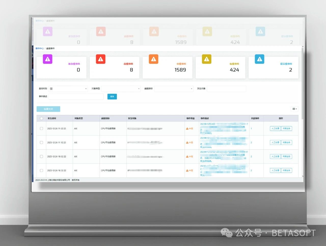Image resolution: width=326 pixels, height=246 pixels.
Task: Expand the 查询时段 dropdown
Action: 86,89
